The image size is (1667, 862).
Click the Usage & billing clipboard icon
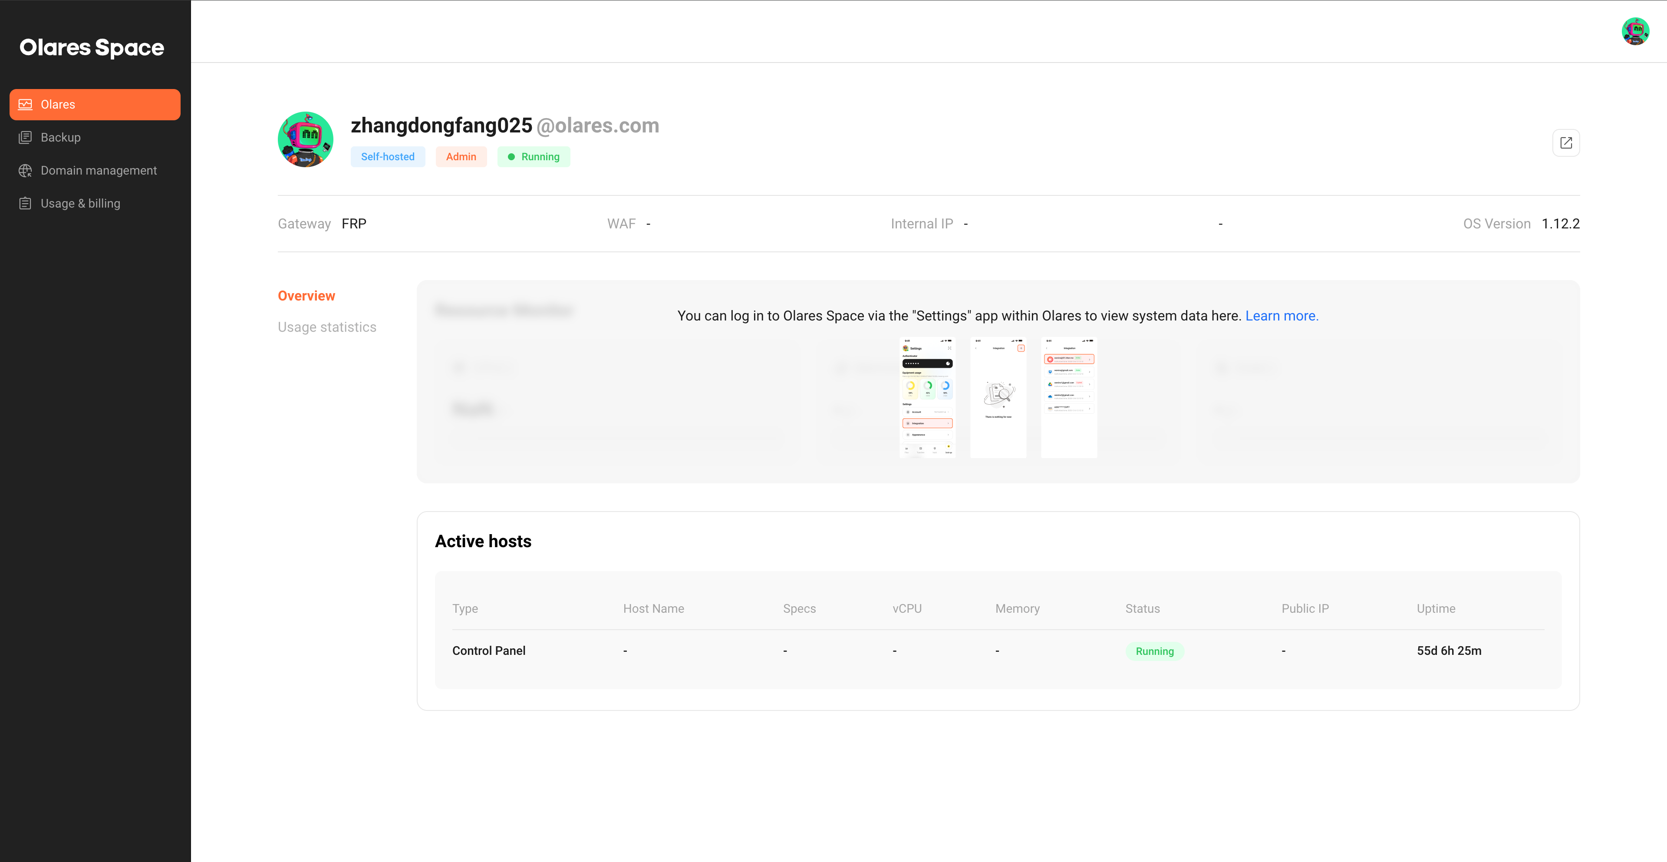pos(25,203)
